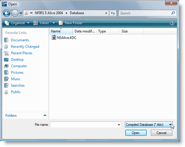Screen dimensions: 185x147
Task: Click the folder icon in address bar
Action: pos(26,13)
